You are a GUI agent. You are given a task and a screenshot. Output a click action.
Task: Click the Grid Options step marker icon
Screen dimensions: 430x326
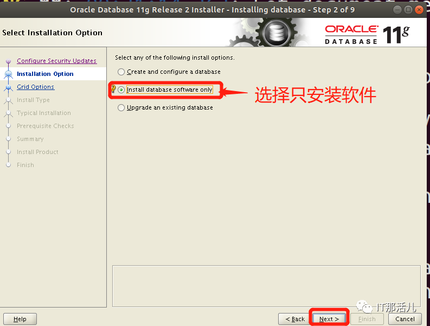coord(9,87)
